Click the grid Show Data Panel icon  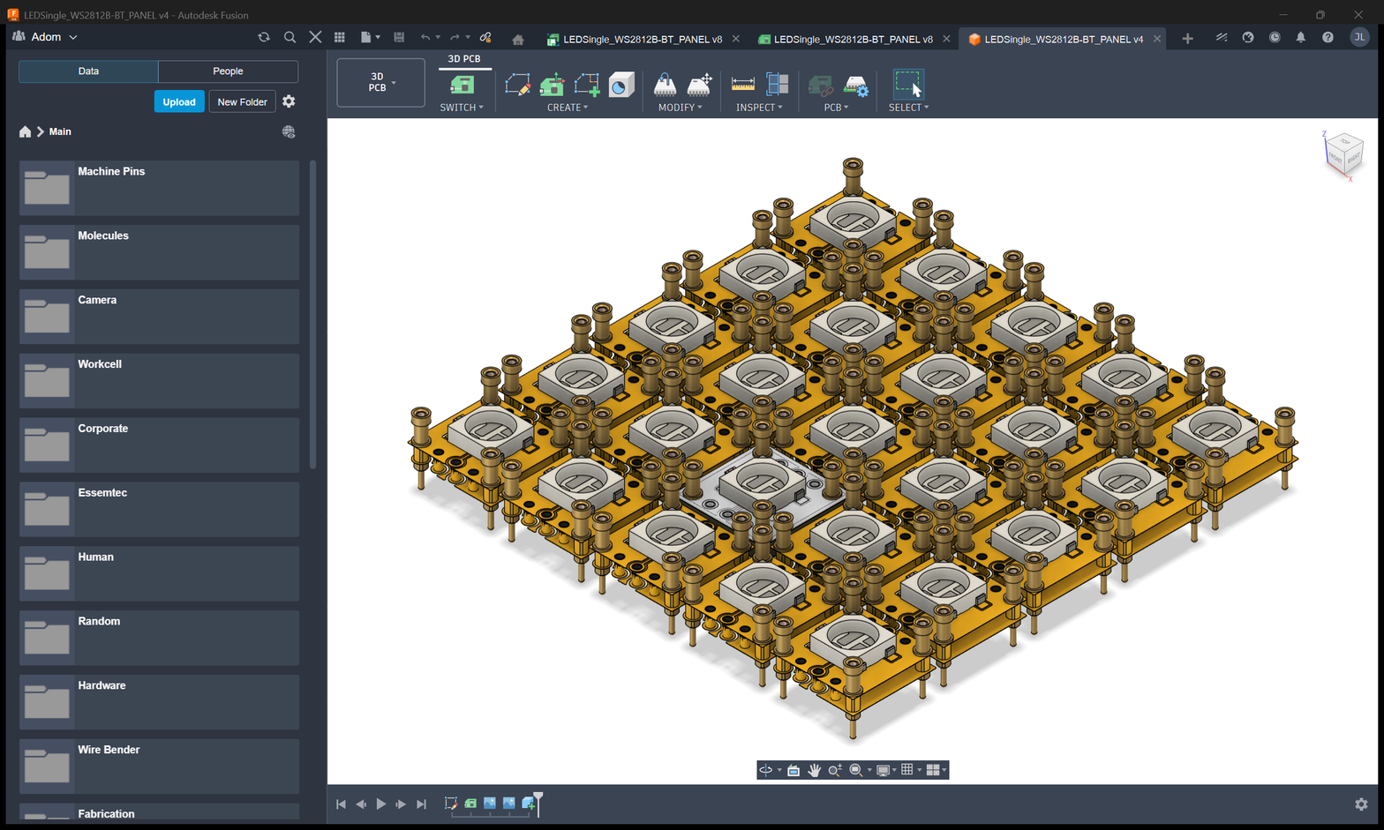pos(340,37)
